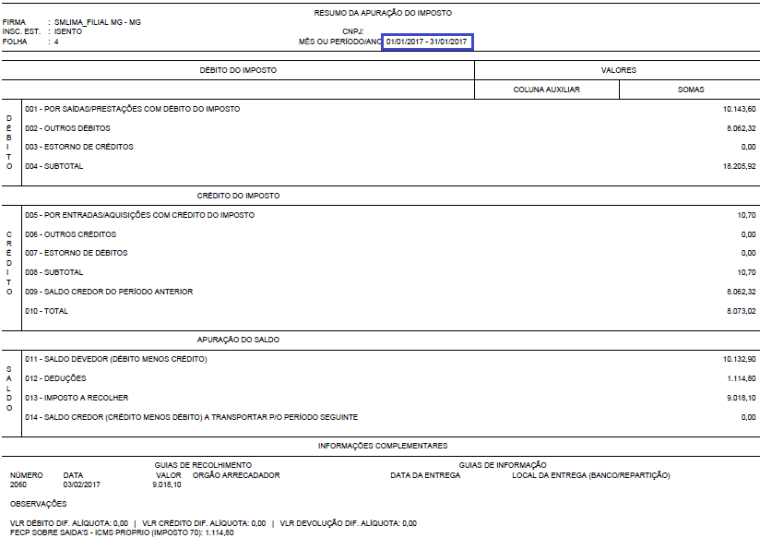The height and width of the screenshot is (538, 760).
Task: Click the DÉBITO DO IMPOSTO header
Action: [x=238, y=70]
